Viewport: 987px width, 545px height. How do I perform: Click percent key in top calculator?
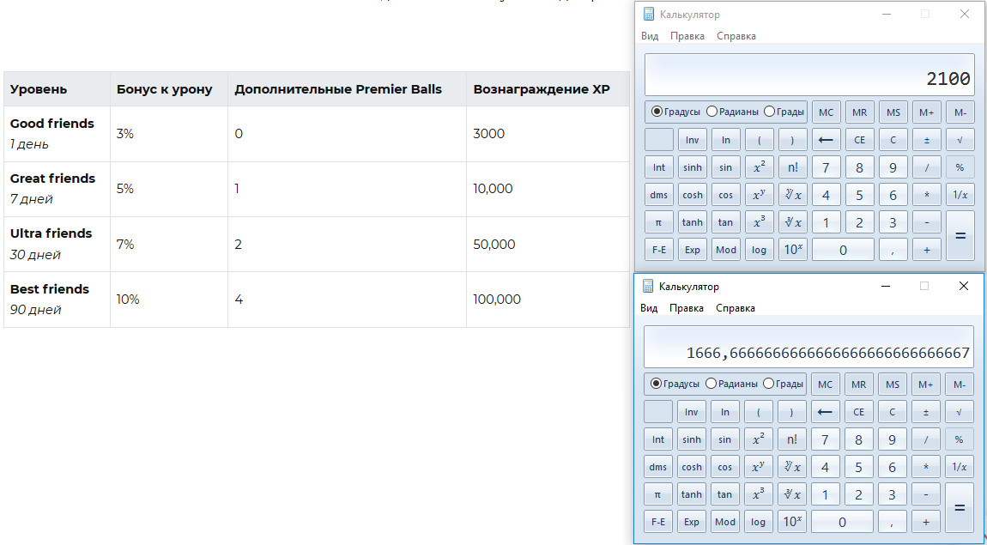960,167
